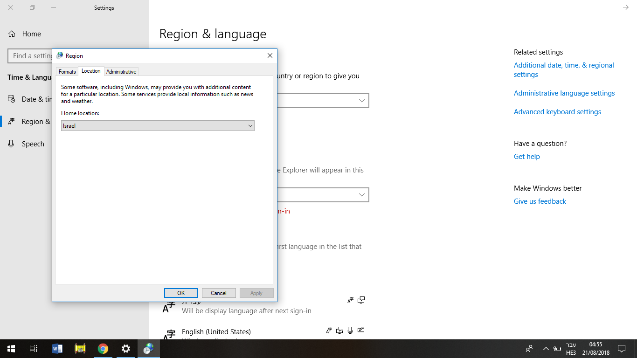
Task: Open Administrative language settings link
Action: (x=564, y=93)
